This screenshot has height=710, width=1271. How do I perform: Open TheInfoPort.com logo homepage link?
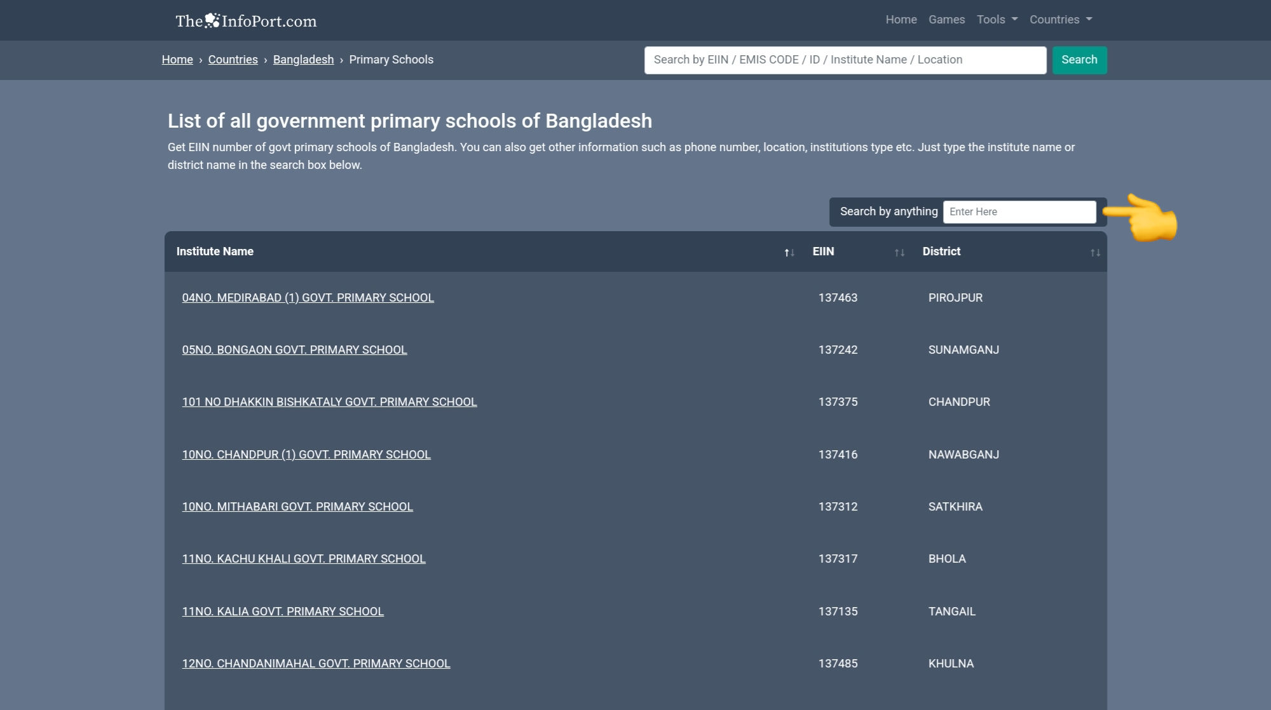246,20
